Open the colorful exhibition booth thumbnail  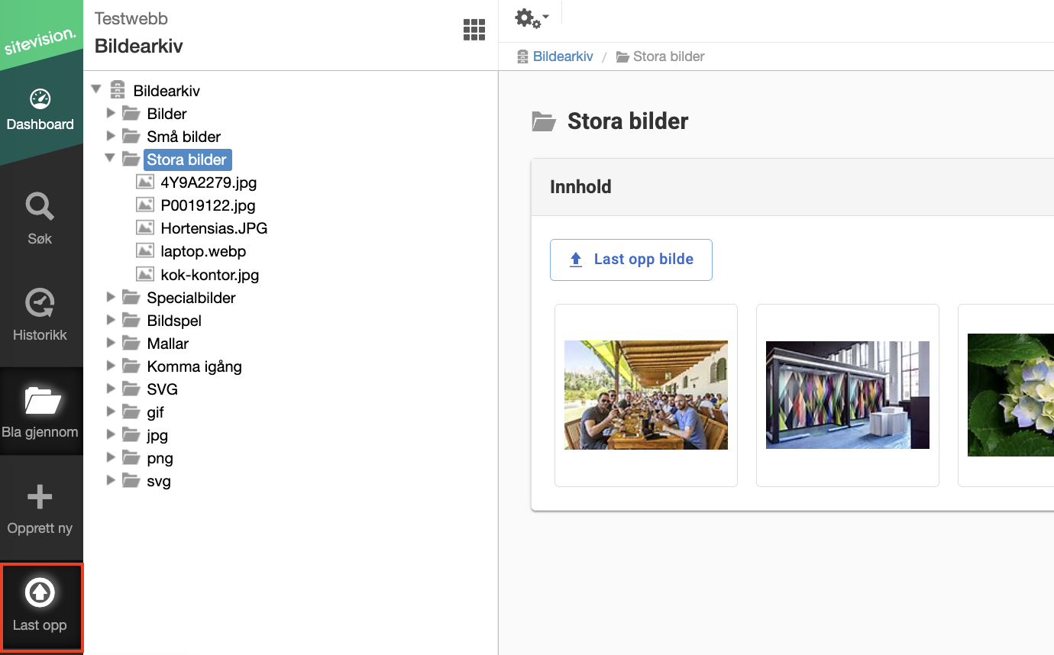pyautogui.click(x=848, y=395)
